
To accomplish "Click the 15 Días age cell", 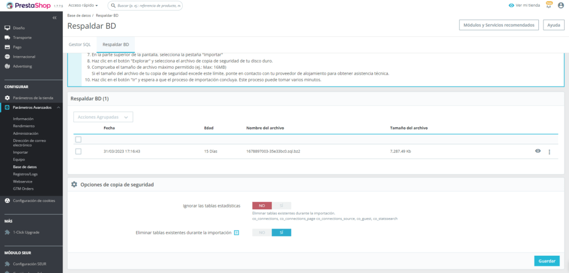I will 211,151.
